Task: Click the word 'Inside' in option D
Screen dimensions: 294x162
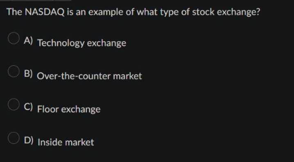Action: click(x=50, y=142)
